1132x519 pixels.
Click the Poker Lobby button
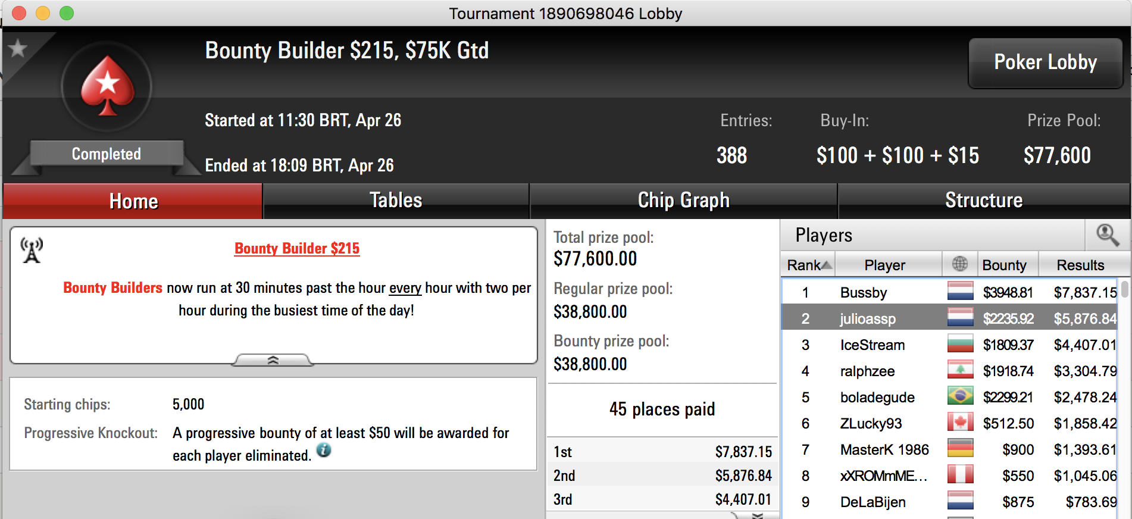tap(1045, 62)
